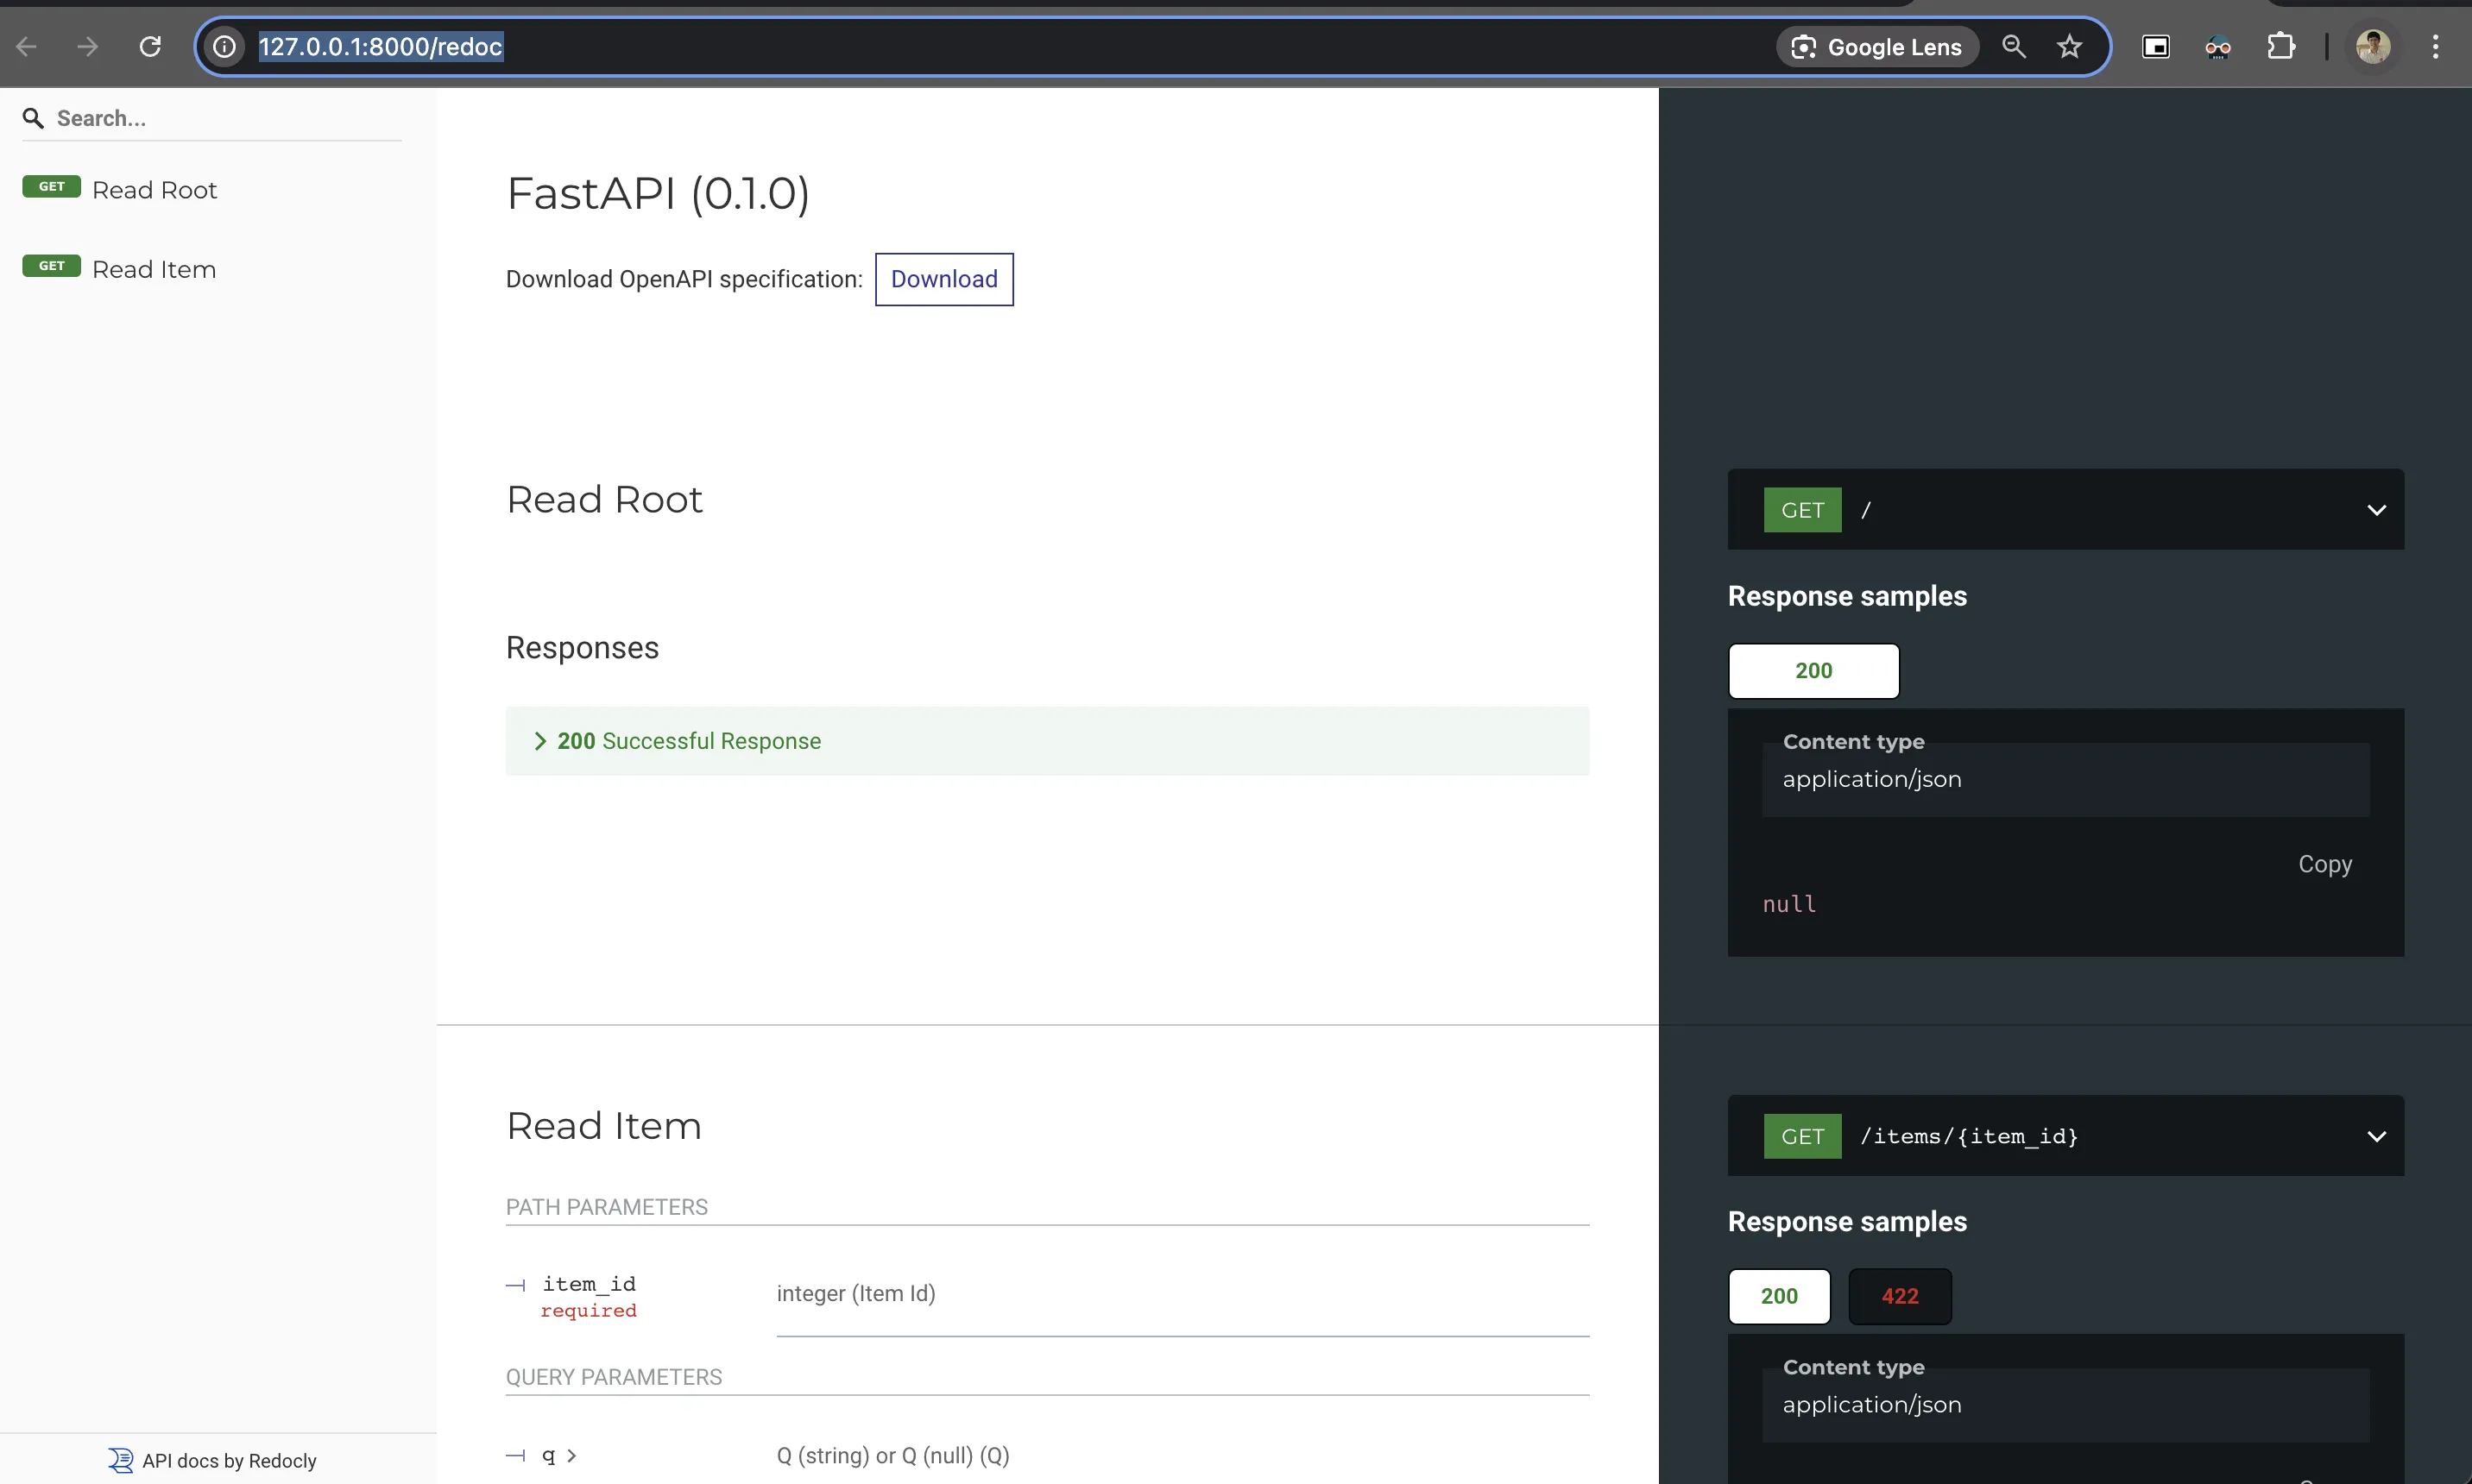
Task: Select the 422 response sample tab
Action: 1900,1296
